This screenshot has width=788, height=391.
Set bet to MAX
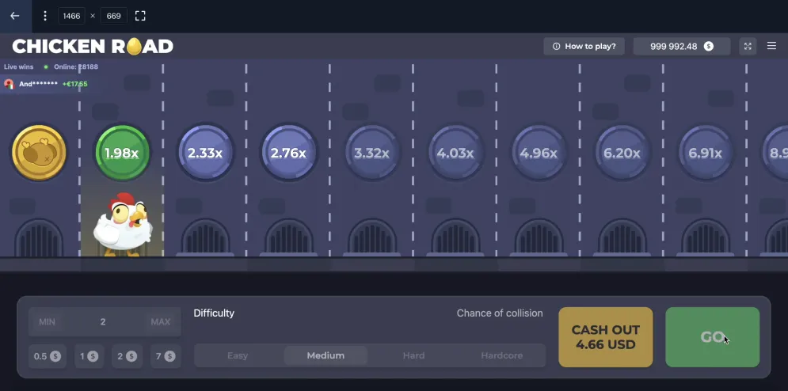tap(160, 322)
